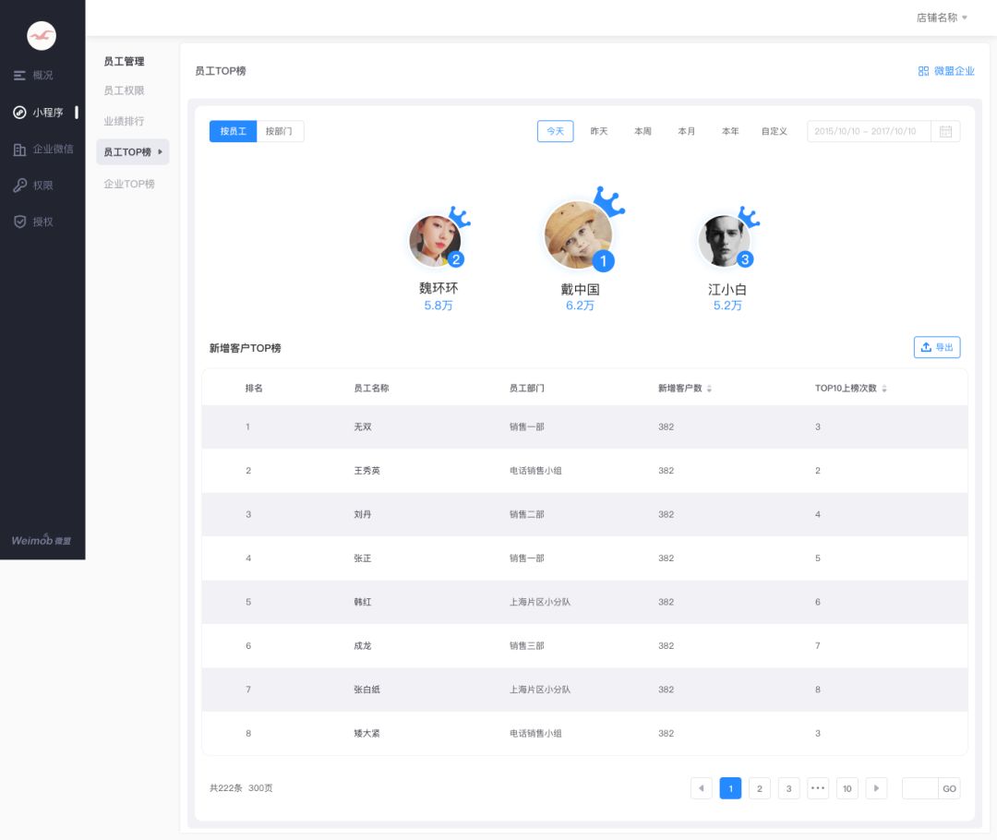Sort by 新增客户数 column arrows

pyautogui.click(x=709, y=389)
